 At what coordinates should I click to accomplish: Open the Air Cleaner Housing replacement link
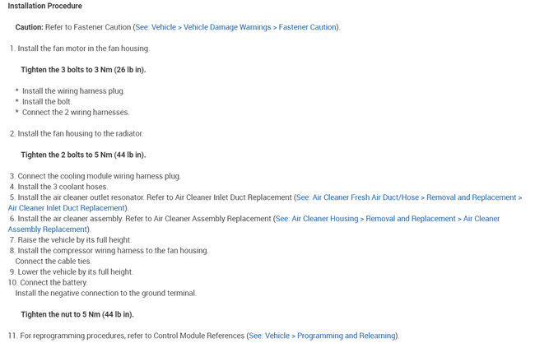pos(387,219)
